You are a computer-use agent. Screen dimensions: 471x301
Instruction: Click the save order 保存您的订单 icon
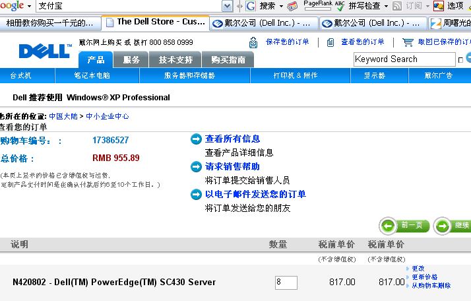coord(253,42)
